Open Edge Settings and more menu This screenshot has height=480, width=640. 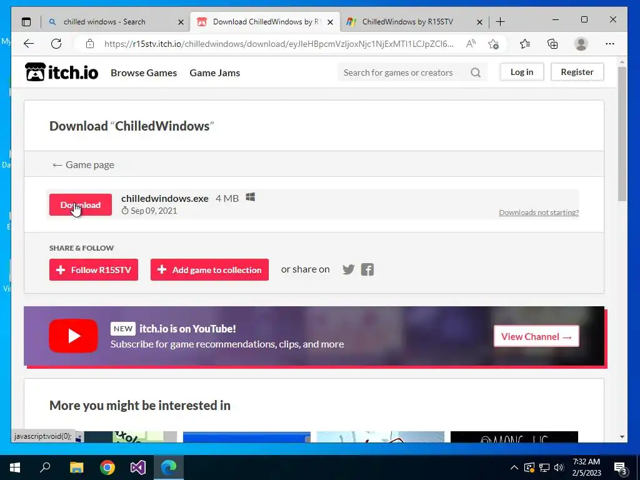pos(610,44)
